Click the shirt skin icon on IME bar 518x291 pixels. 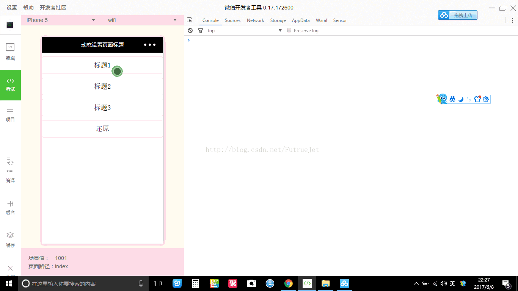(478, 99)
